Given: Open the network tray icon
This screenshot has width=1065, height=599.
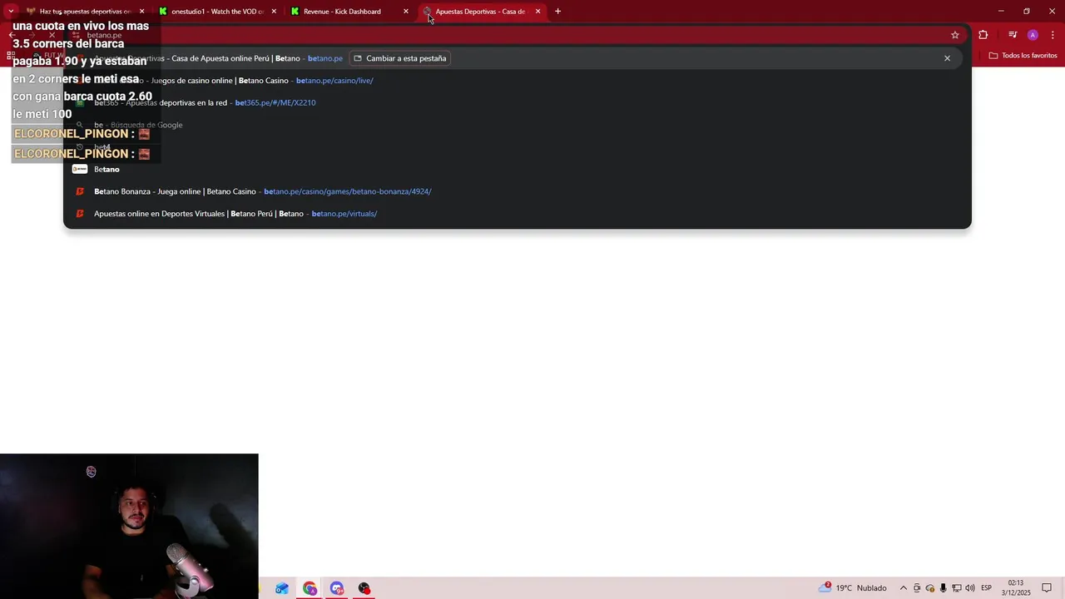Looking at the screenshot, I should pos(957,588).
